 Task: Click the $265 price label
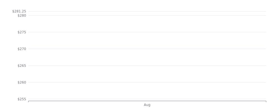(22, 66)
